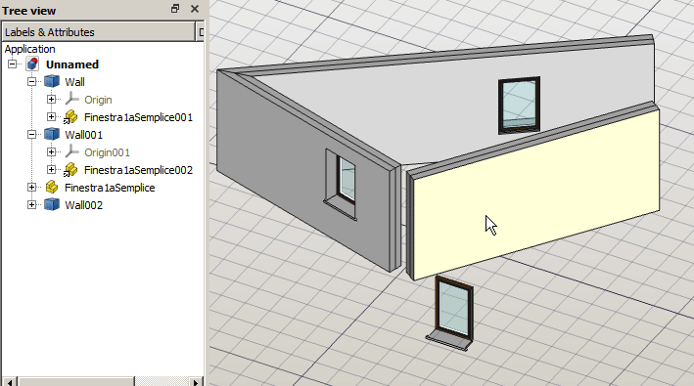694x386 pixels.
Task: Select the Unnamed document label
Action: (x=72, y=64)
